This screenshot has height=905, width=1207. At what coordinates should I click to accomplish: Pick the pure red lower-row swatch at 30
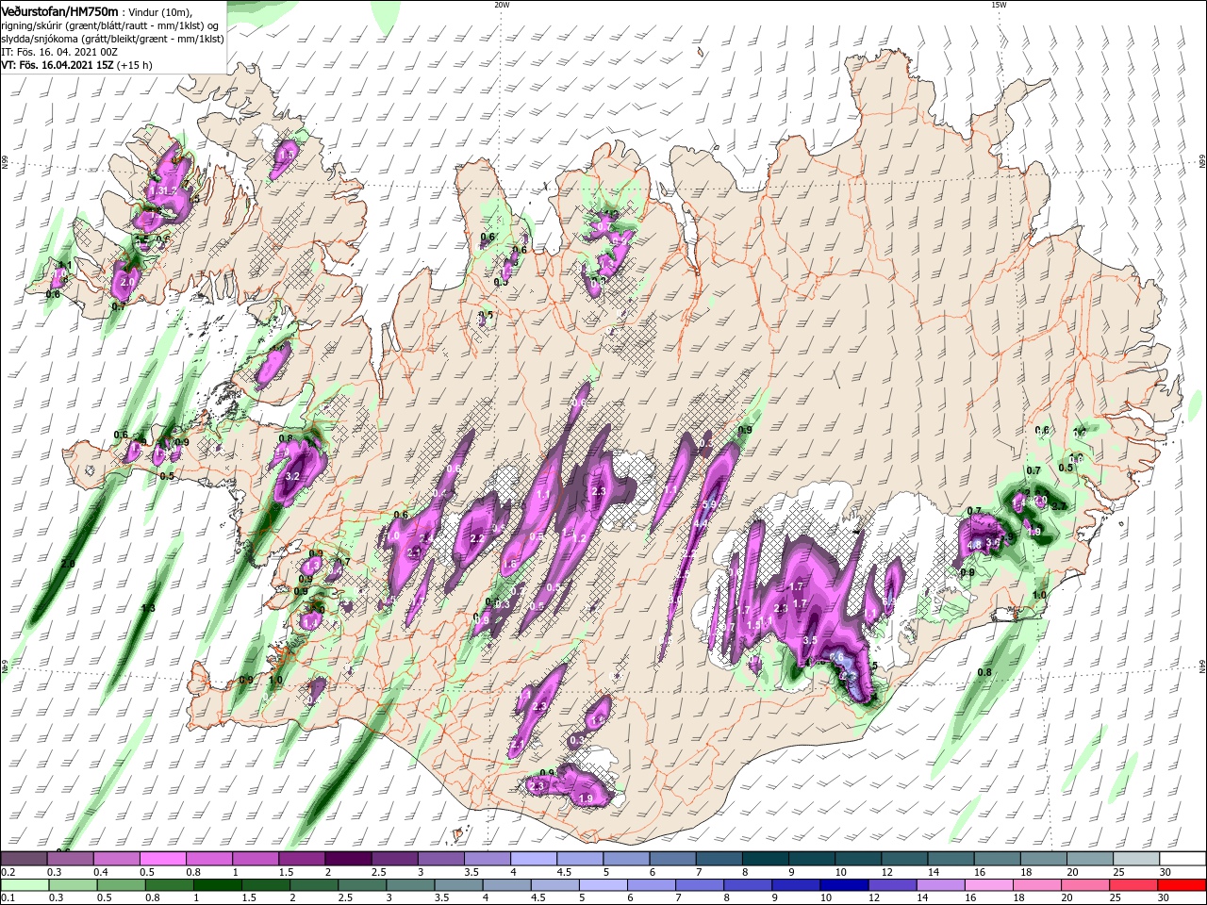pos(1181,885)
